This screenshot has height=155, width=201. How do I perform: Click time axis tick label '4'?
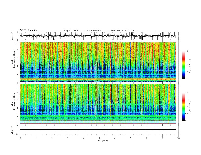pyautogui.click(x=83, y=138)
